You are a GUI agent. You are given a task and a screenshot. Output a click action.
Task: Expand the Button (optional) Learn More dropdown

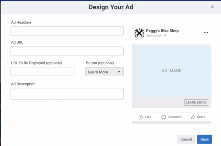tap(105, 72)
